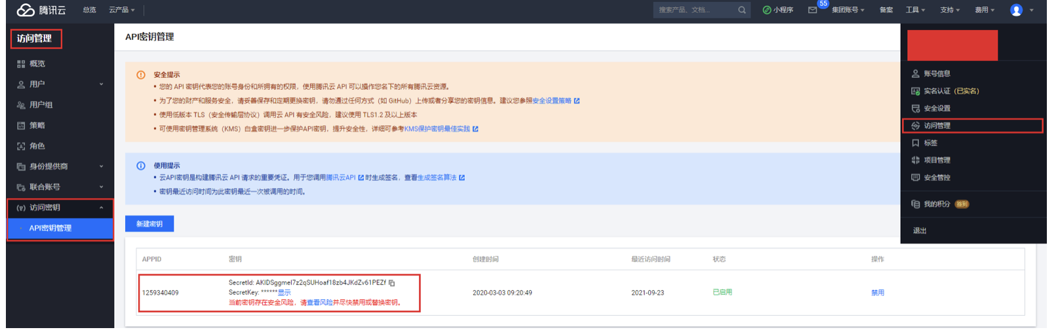The width and height of the screenshot is (1058, 334).
Task: Expand the 联合账号 section chevron
Action: pos(101,187)
